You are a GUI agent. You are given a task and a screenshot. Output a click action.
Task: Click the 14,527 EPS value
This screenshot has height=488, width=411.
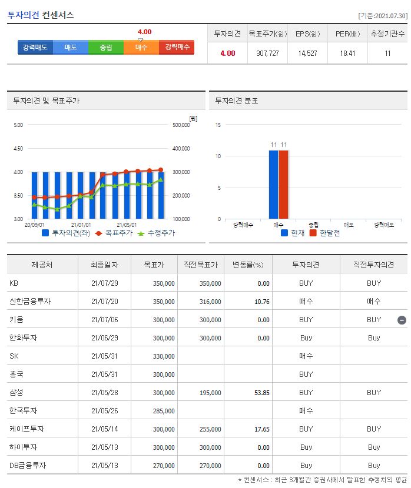coord(307,54)
